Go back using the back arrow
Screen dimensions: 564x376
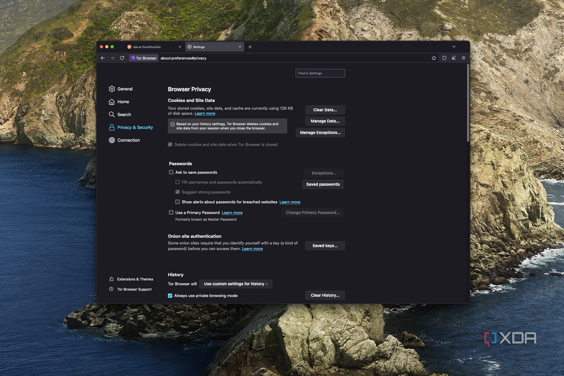[103, 58]
